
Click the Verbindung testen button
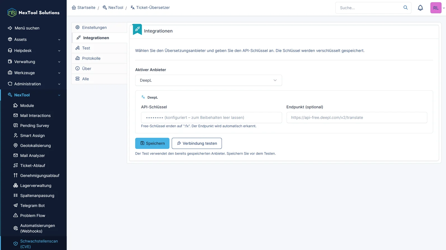point(197,143)
